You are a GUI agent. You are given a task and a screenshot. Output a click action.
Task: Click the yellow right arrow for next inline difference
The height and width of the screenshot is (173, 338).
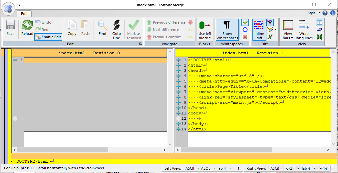pos(190,37)
